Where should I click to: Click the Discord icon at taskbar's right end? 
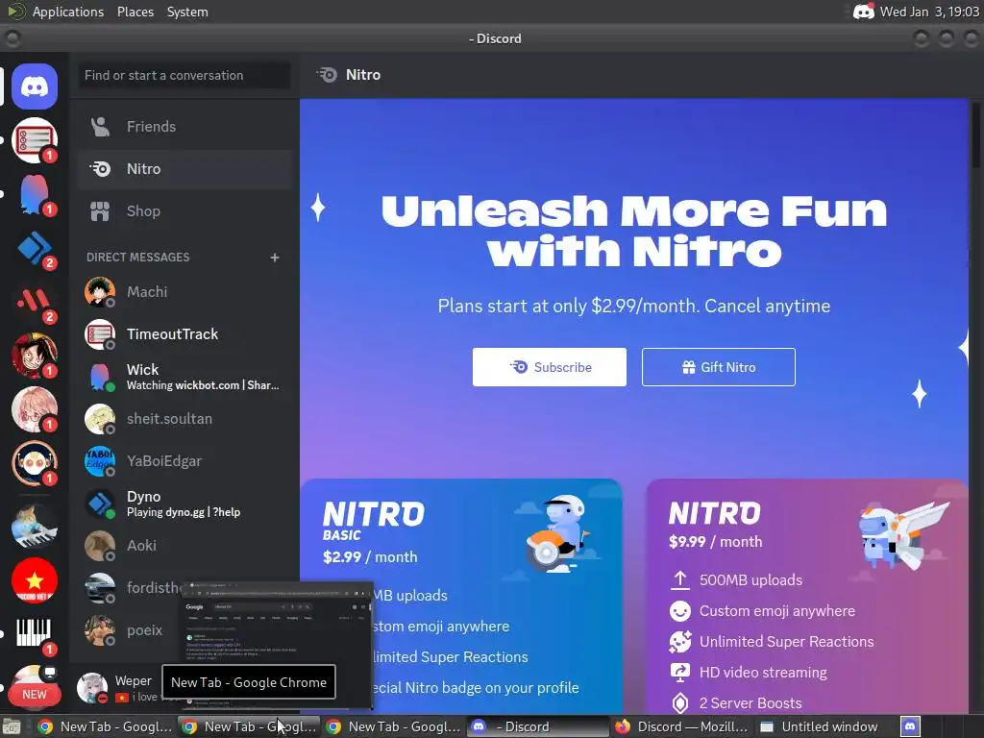tap(910, 726)
